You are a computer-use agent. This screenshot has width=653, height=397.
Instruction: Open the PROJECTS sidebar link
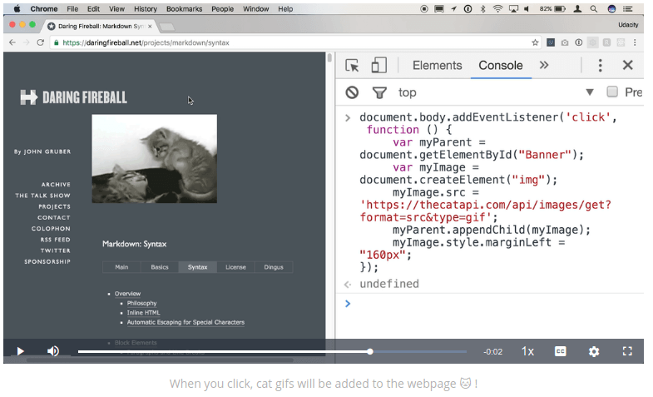(x=55, y=206)
